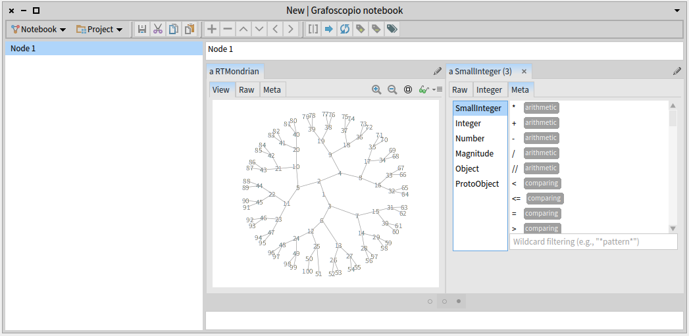Demote the node with the right chevron
The image size is (689, 336).
[x=290, y=30]
